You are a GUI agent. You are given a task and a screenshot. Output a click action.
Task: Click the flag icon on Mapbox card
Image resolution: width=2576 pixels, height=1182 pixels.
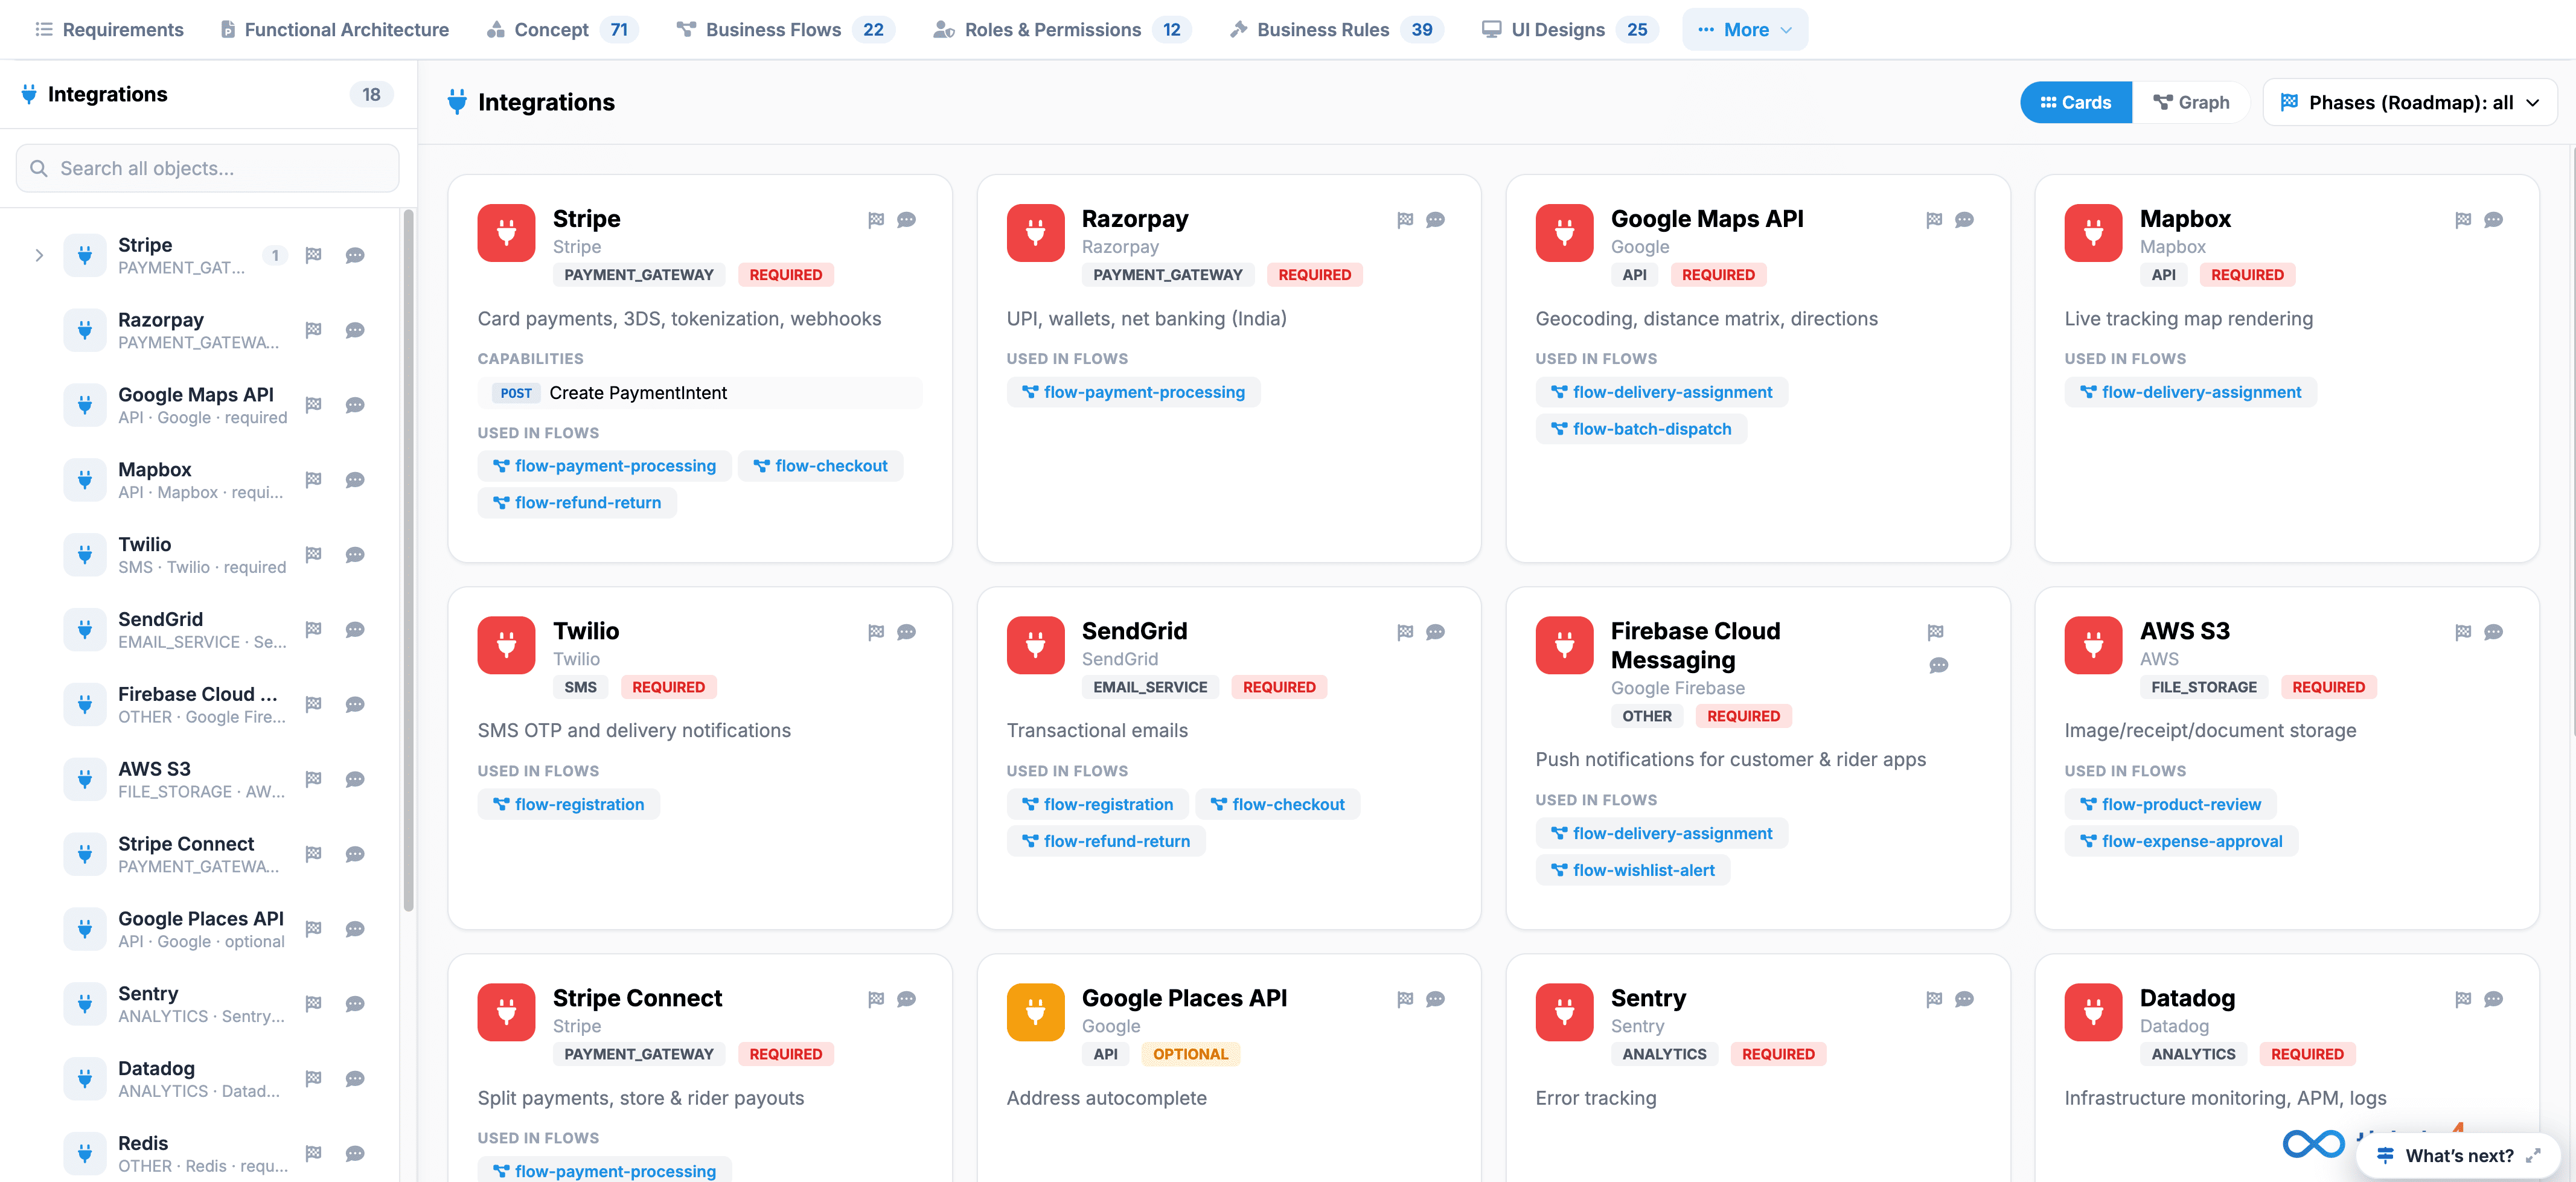(2462, 220)
